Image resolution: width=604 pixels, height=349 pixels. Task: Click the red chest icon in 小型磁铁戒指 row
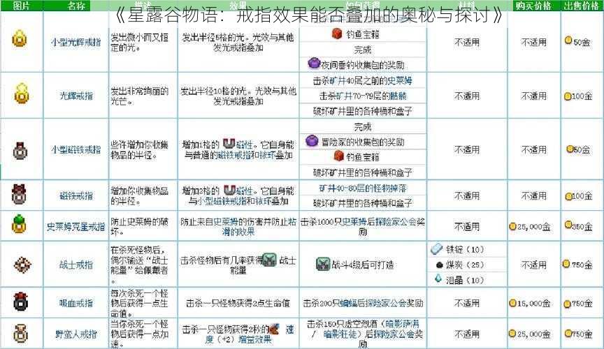click(338, 156)
